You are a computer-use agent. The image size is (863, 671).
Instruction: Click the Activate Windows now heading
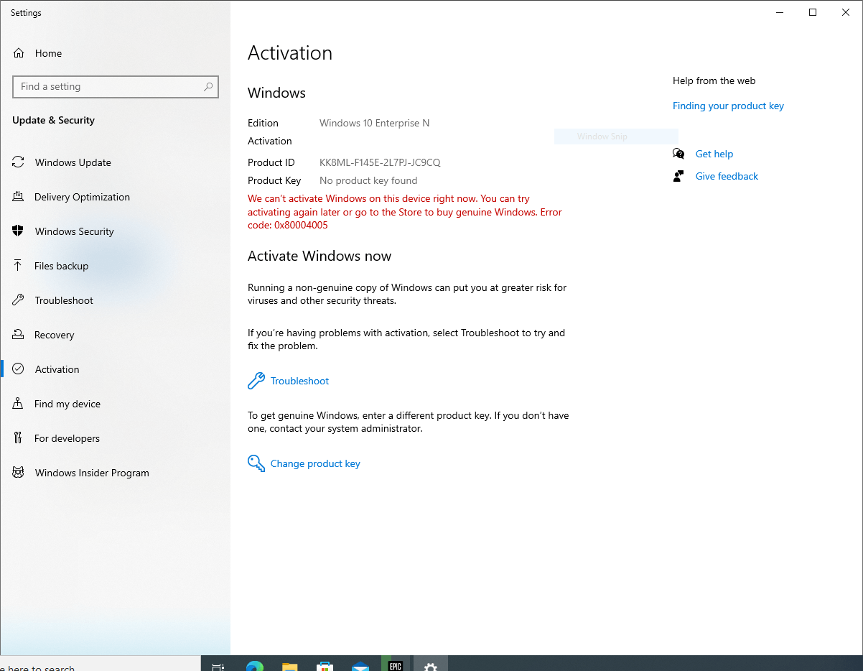pos(319,256)
